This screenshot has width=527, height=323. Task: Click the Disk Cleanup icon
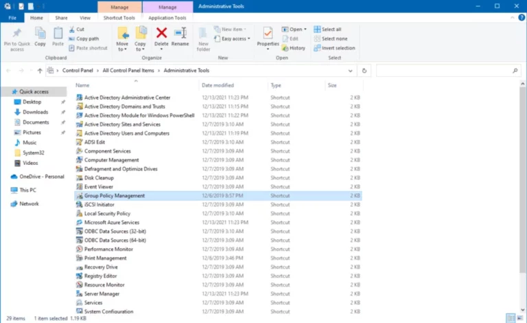pyautogui.click(x=80, y=177)
